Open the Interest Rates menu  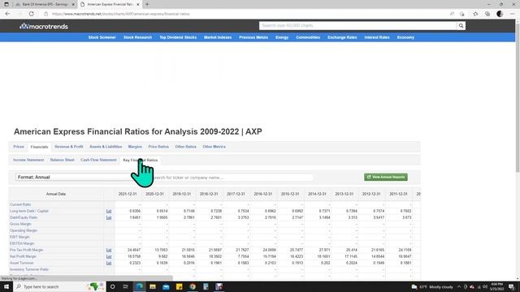click(377, 37)
